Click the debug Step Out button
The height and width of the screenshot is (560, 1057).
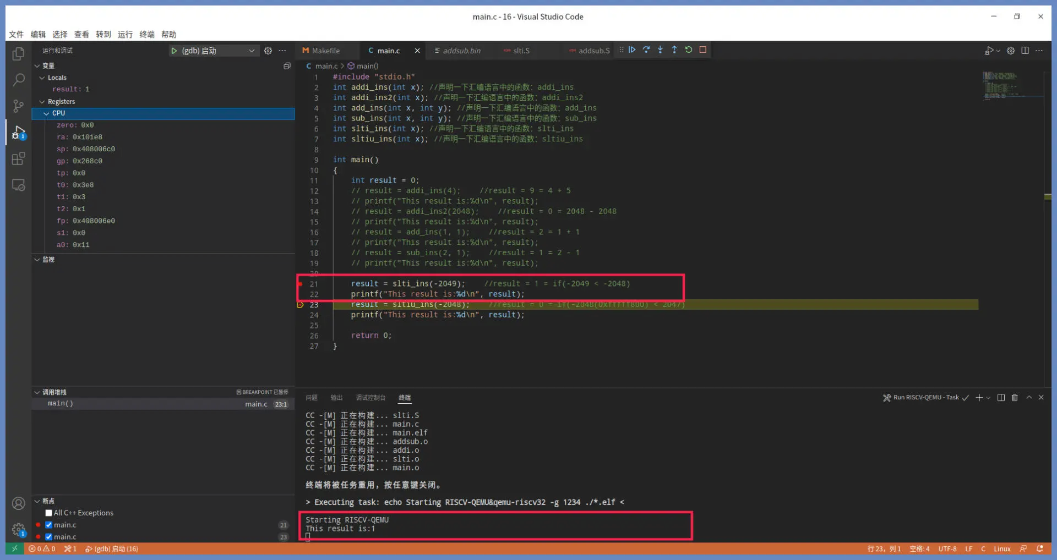[674, 50]
